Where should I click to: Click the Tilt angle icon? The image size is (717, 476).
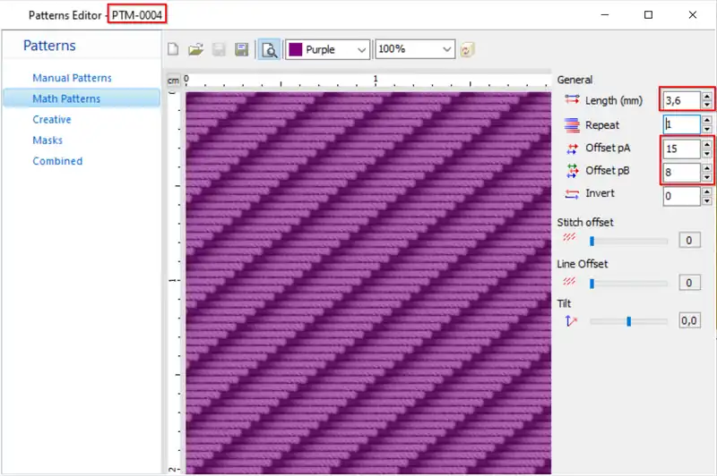click(571, 321)
